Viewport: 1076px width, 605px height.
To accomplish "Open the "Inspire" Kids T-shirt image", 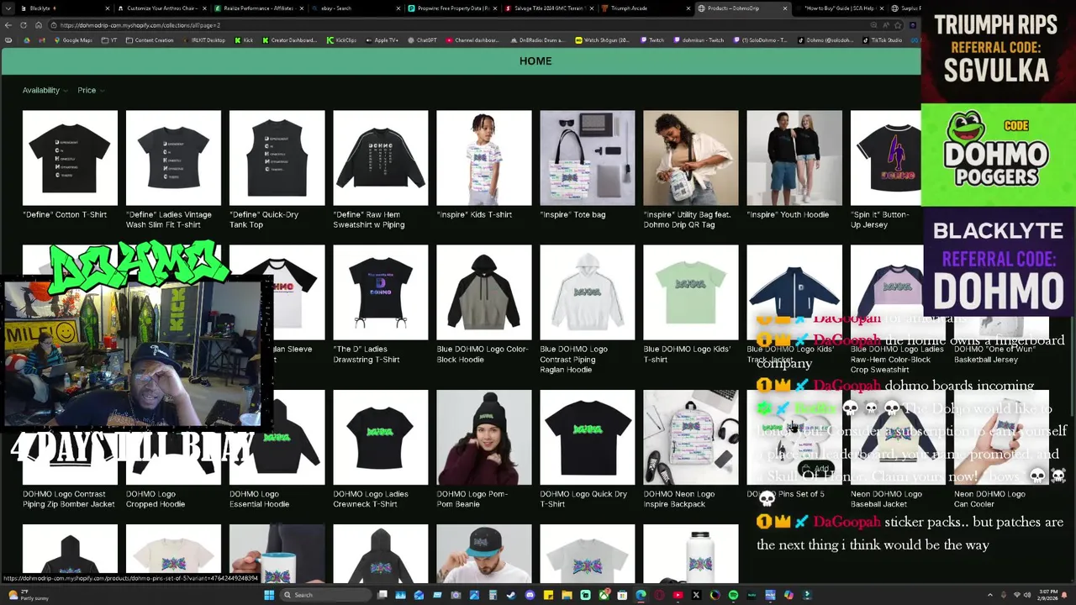I will pos(483,158).
